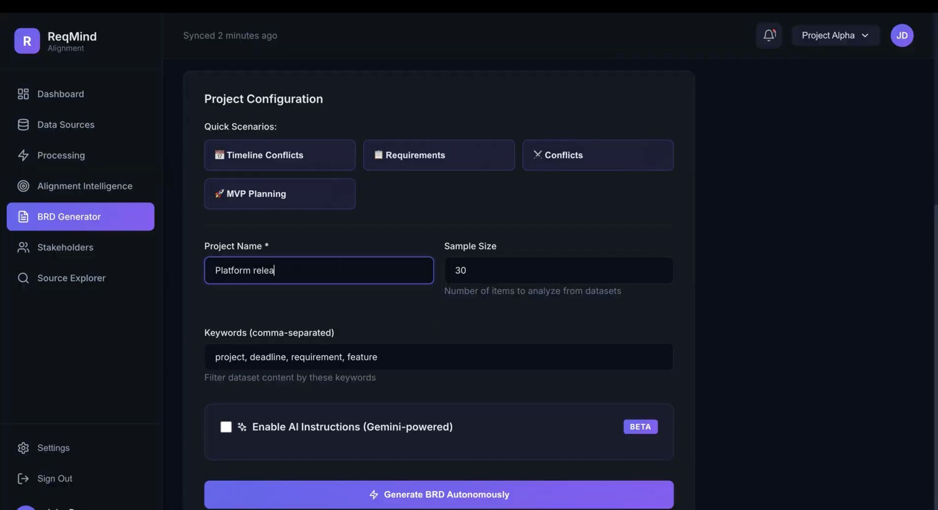Choose the MVP Planning scenario
This screenshot has height=510, width=938.
[x=280, y=194]
